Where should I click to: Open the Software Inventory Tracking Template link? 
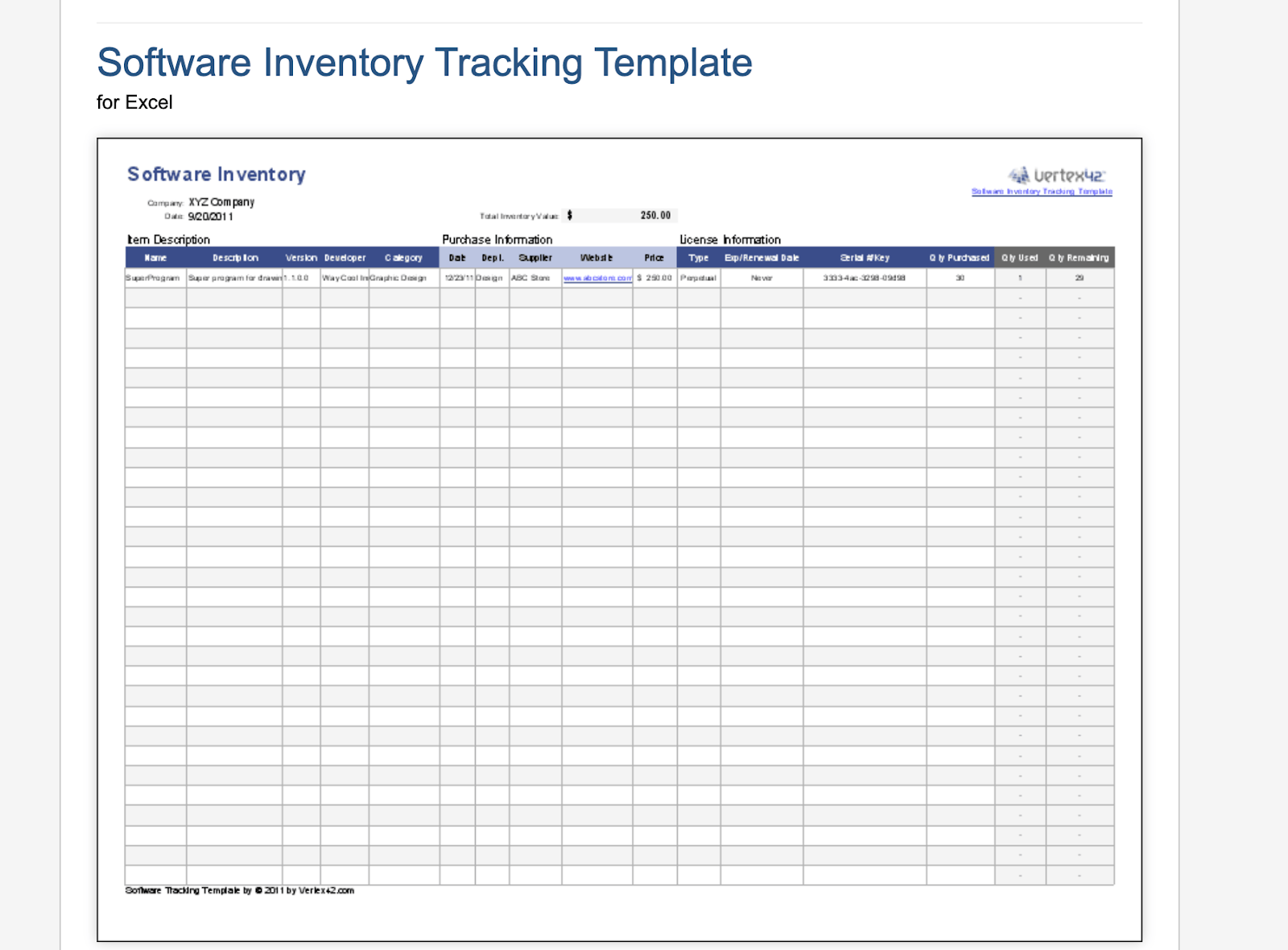1042,192
